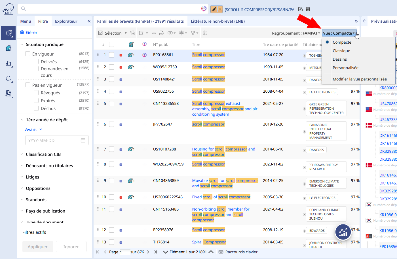Open the bar chart analysis sidebar icon
Viewport: 397px width, 259px height.
click(9, 63)
